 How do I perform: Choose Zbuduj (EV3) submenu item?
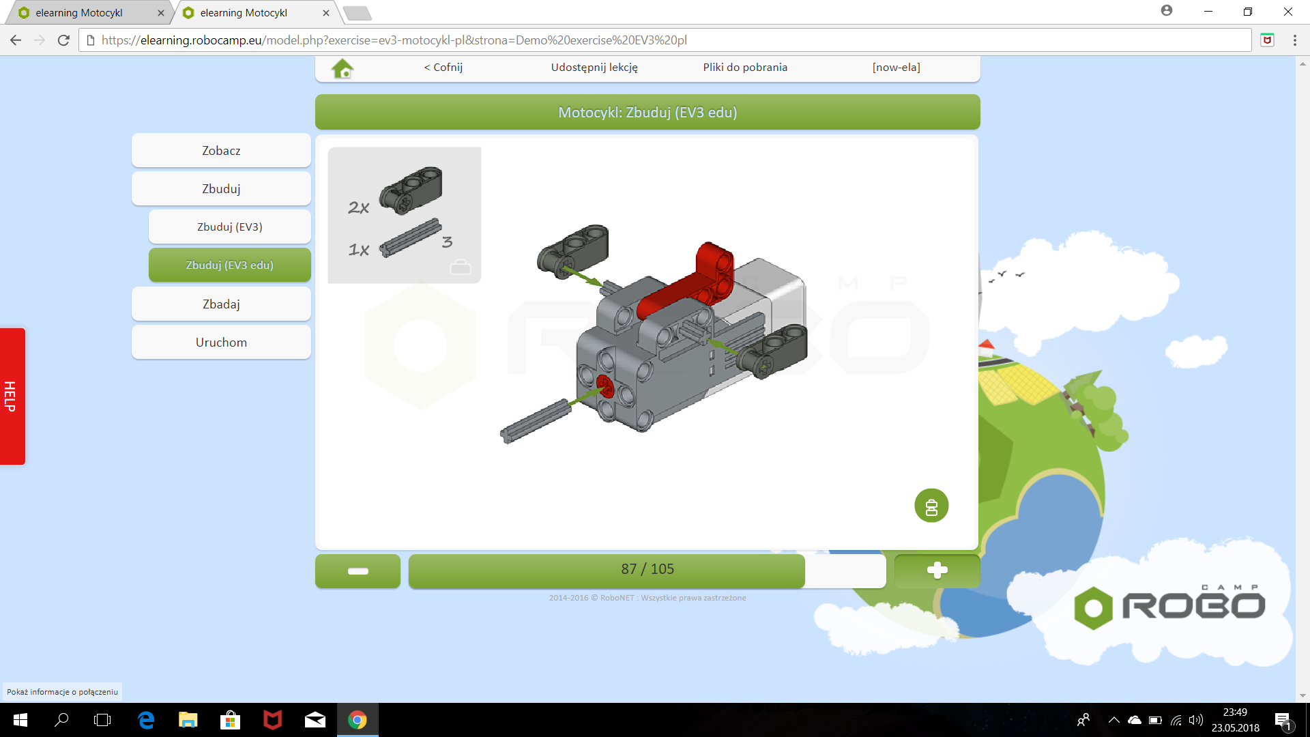click(x=230, y=227)
